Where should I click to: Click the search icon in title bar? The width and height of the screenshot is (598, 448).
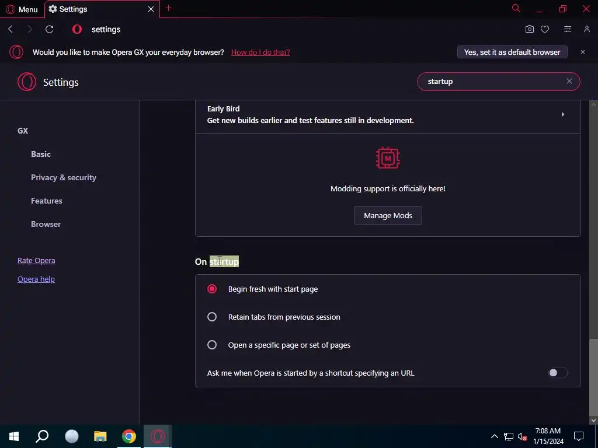click(516, 8)
